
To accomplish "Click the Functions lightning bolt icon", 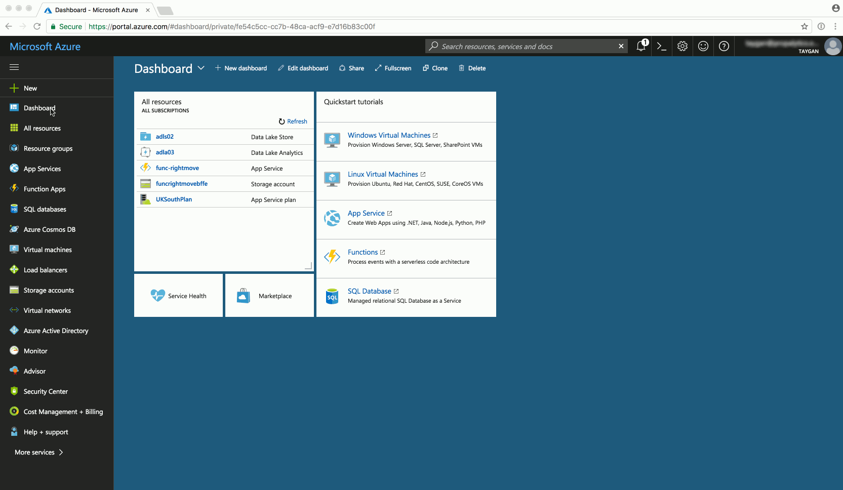I will coord(332,257).
